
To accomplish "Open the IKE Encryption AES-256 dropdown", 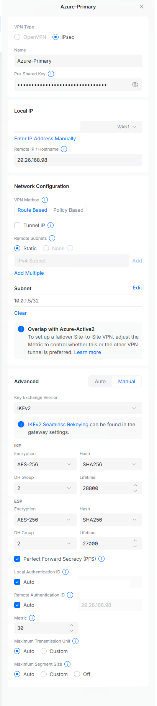I will tap(45, 464).
